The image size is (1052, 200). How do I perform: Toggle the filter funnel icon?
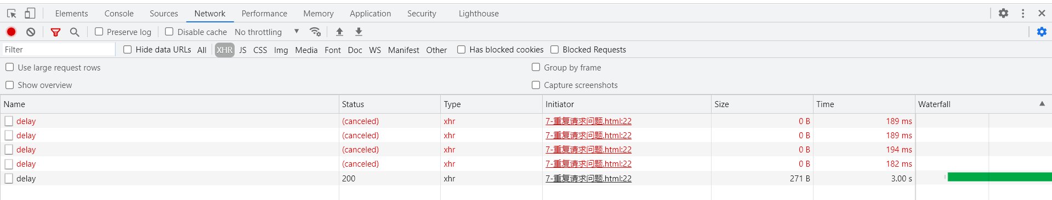pyautogui.click(x=55, y=32)
